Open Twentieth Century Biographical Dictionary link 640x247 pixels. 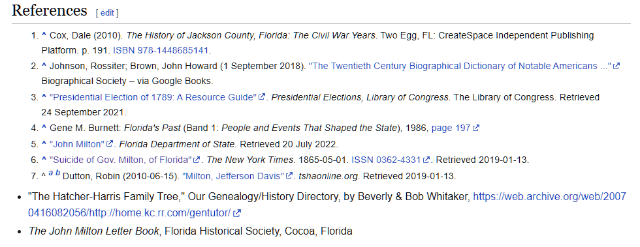click(460, 66)
